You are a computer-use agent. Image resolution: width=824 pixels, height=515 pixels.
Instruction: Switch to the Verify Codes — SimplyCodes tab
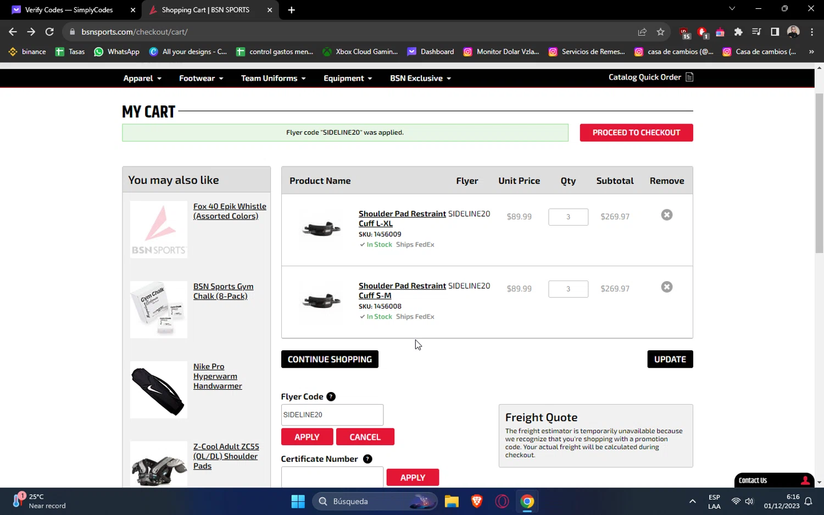[69, 10]
